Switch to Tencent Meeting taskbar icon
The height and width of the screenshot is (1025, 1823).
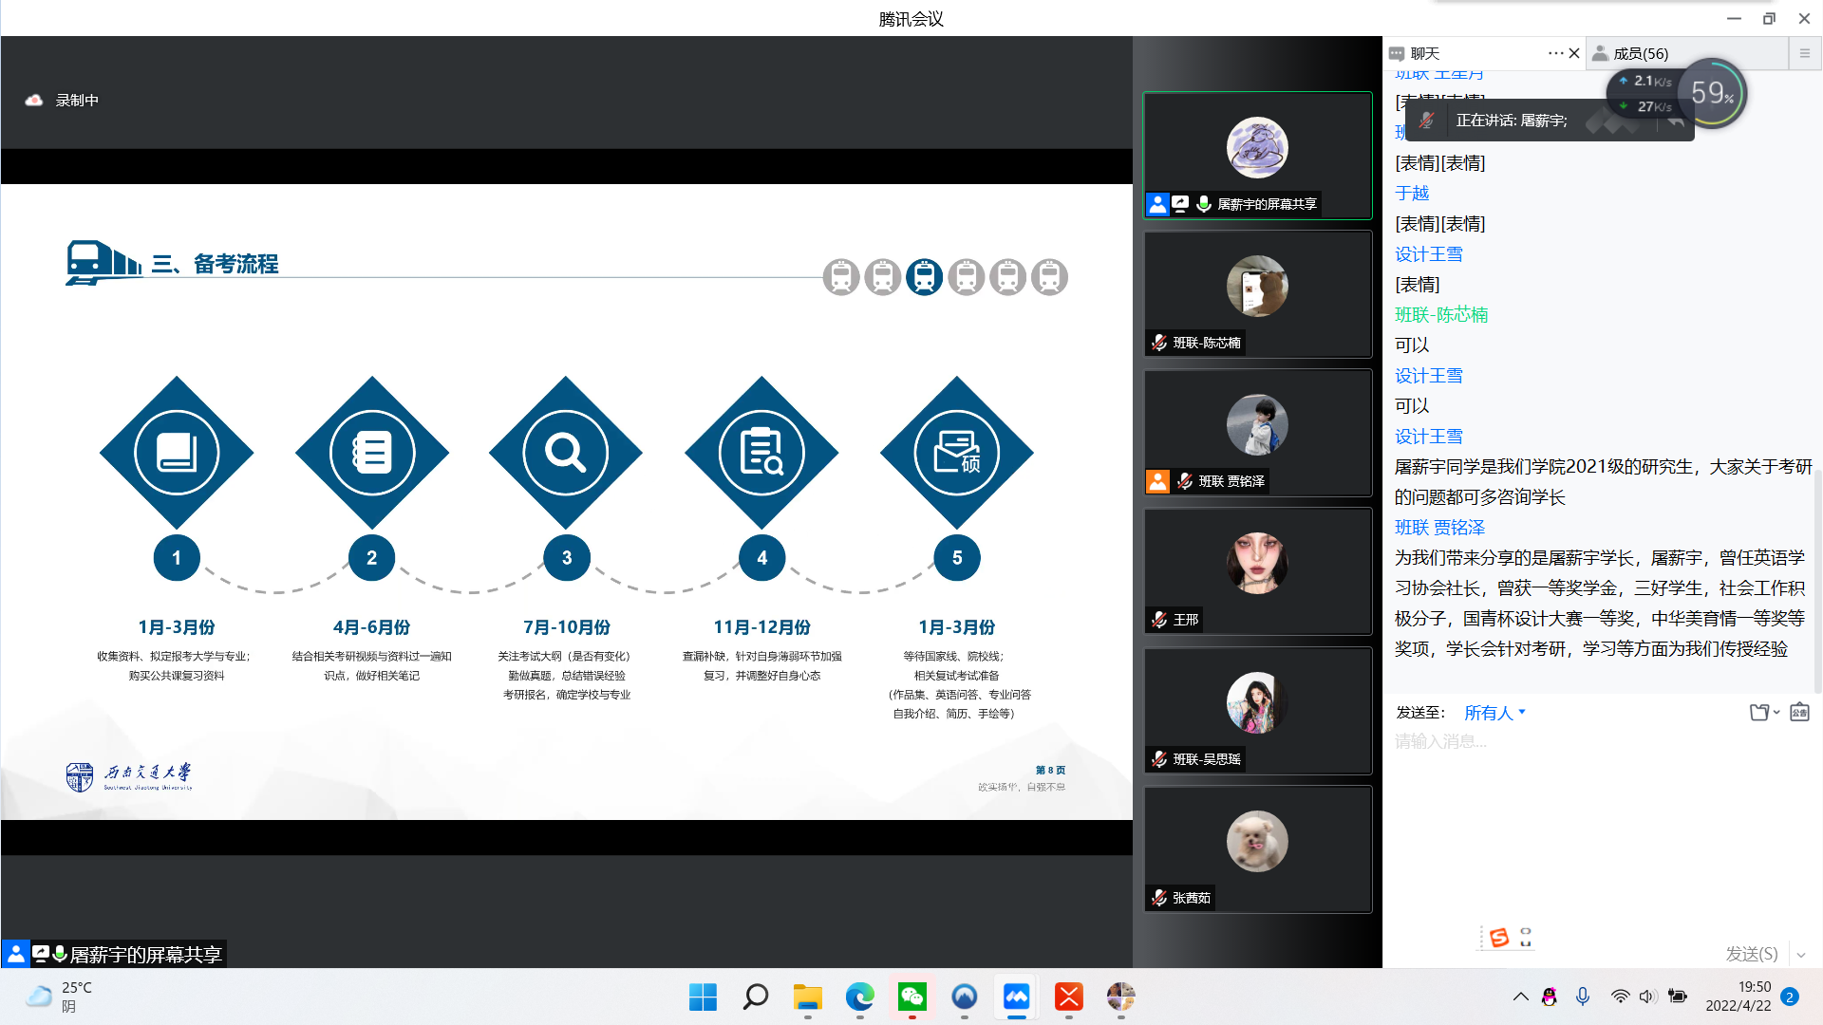(1017, 997)
